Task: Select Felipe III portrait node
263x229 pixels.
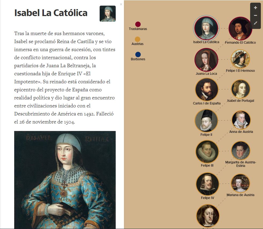Action: [207, 152]
